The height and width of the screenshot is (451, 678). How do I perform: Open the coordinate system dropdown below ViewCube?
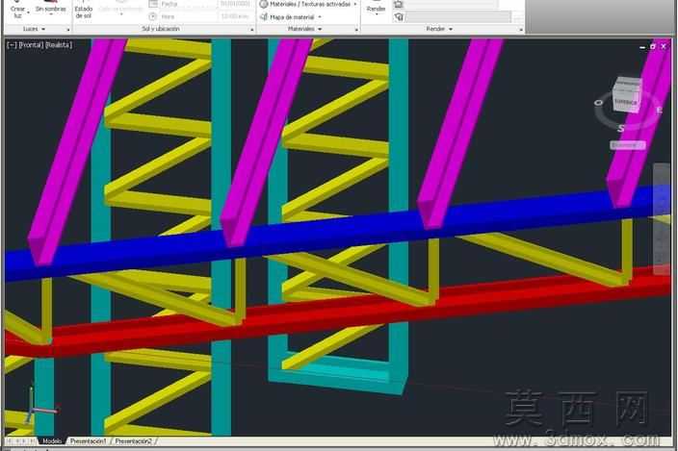tap(627, 145)
